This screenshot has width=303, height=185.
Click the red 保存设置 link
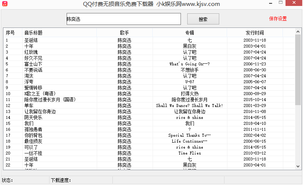(278, 19)
